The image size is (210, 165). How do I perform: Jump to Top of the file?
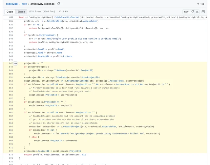click(x=200, y=4)
